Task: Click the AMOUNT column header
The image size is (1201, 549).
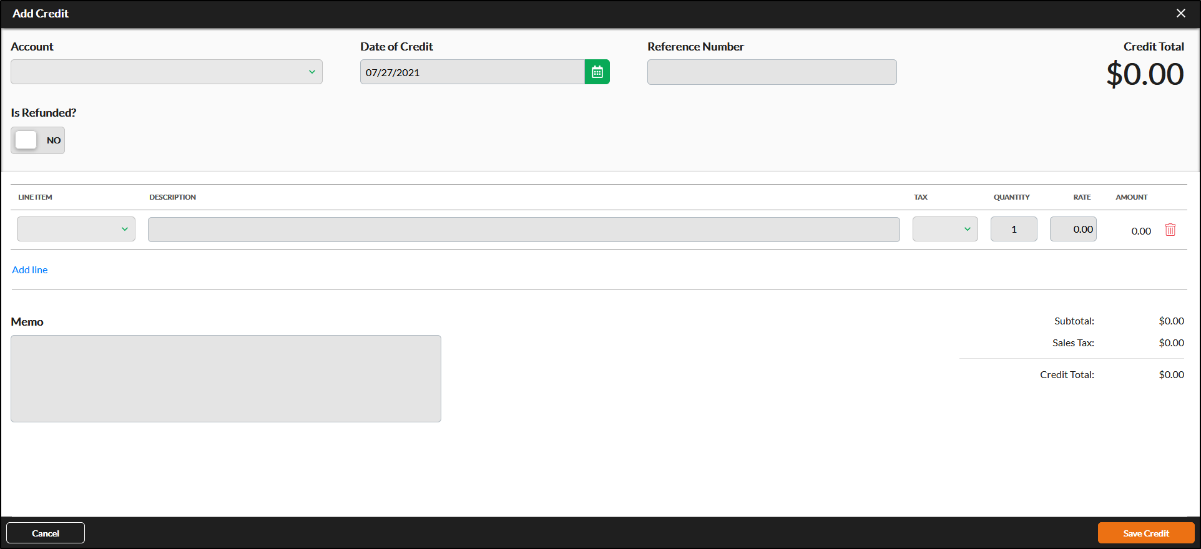Action: click(1132, 197)
